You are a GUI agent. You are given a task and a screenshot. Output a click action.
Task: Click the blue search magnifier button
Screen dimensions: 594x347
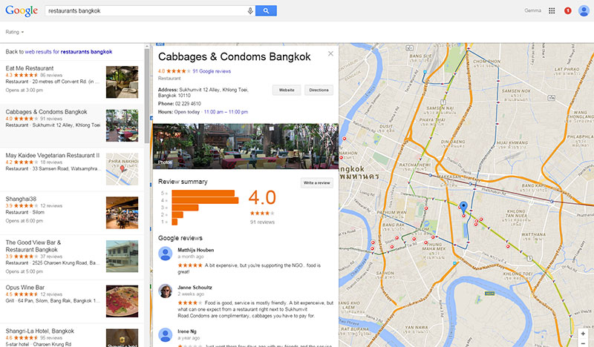pyautogui.click(x=266, y=10)
